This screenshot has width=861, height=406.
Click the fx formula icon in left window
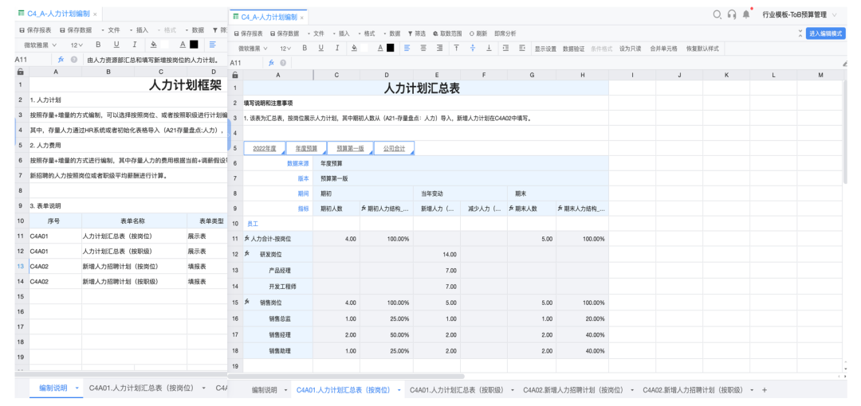point(61,59)
